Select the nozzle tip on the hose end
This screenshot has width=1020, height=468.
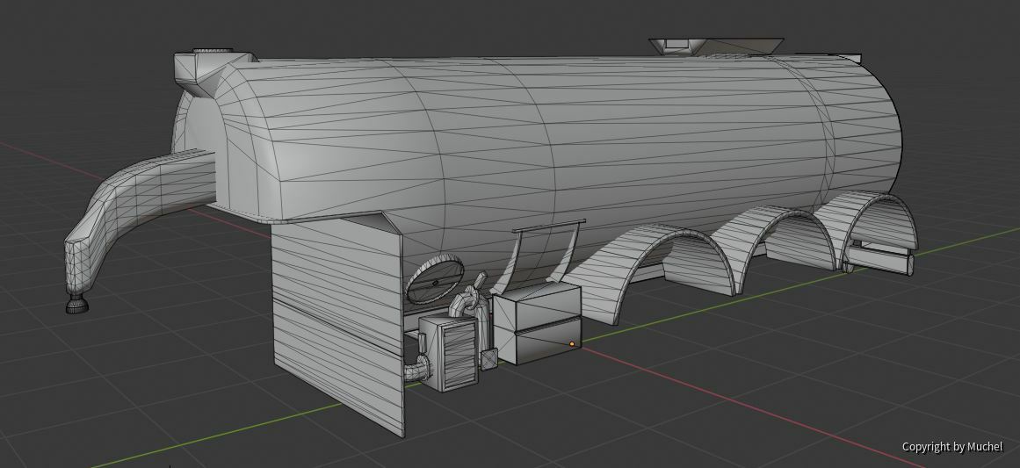coord(76,304)
